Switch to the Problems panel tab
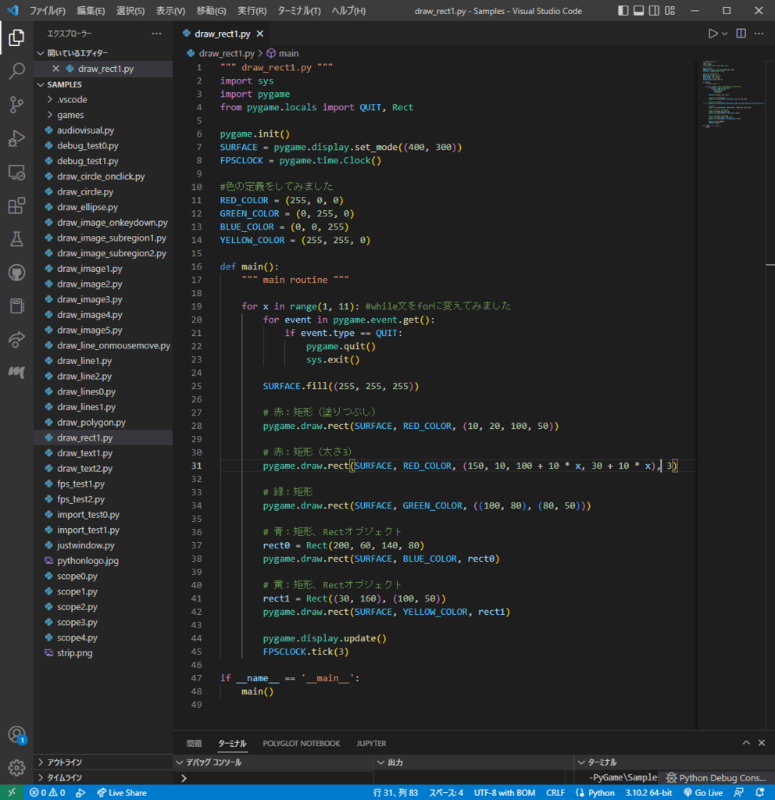 (x=194, y=743)
